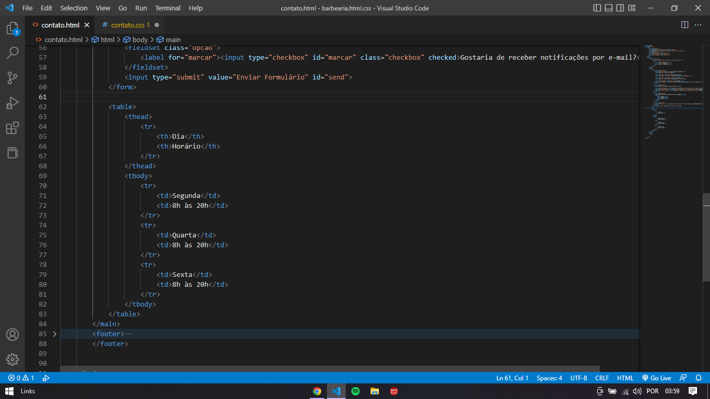
Task: Open Customize Layout icon in title bar
Action: coord(632,8)
